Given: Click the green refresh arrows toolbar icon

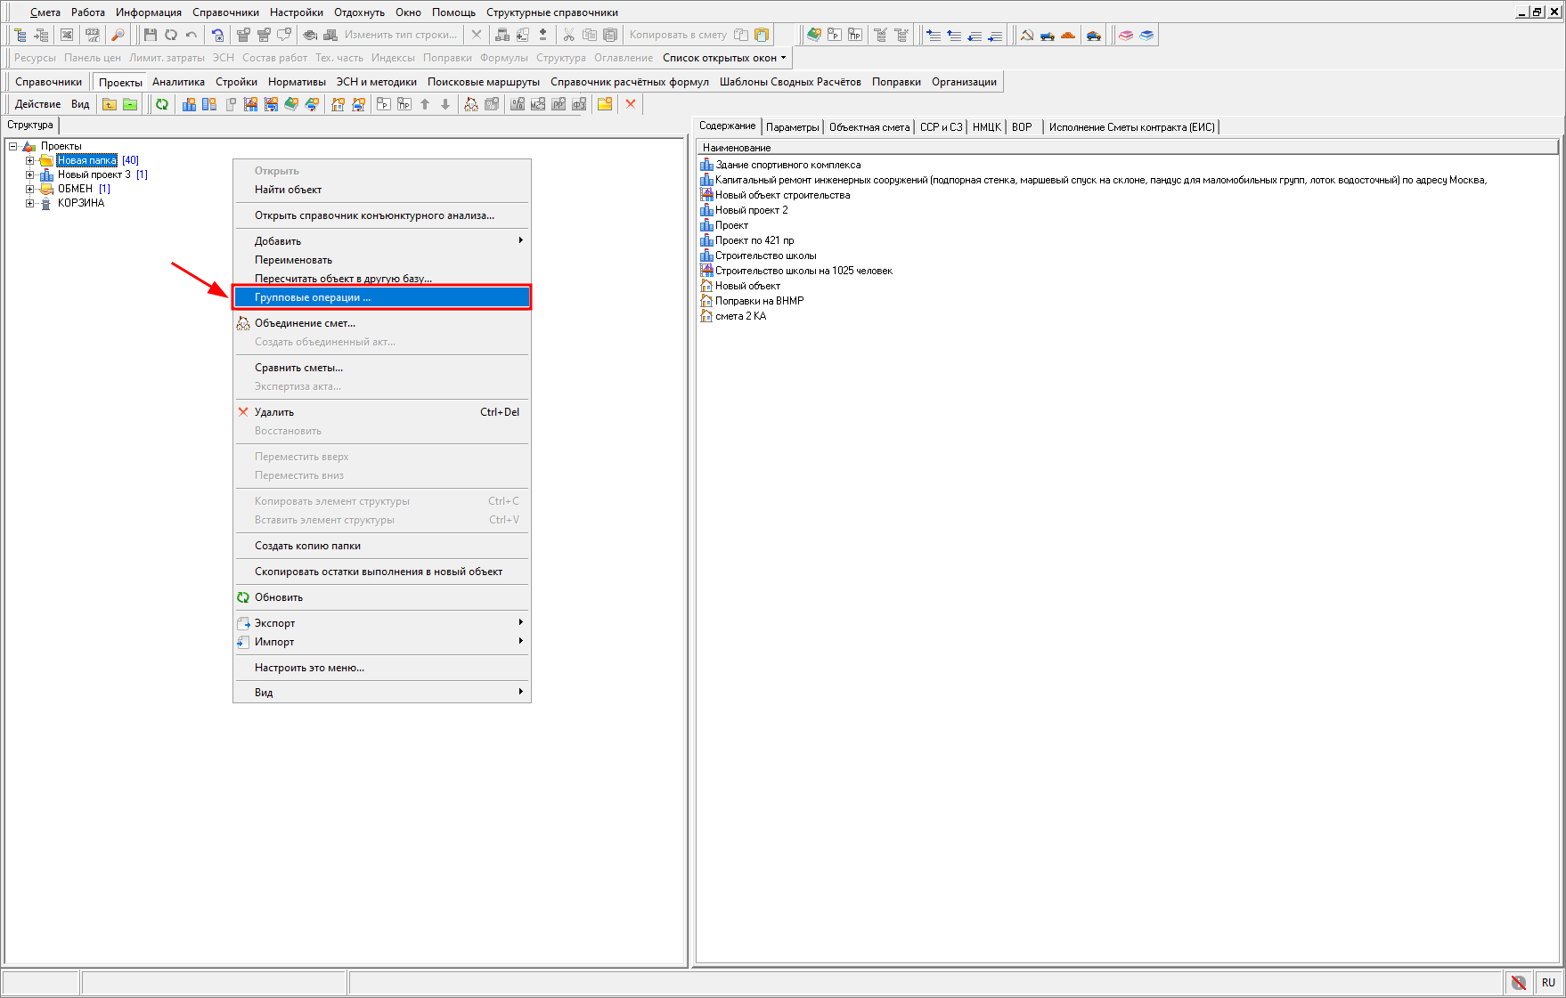Looking at the screenshot, I should (x=162, y=104).
